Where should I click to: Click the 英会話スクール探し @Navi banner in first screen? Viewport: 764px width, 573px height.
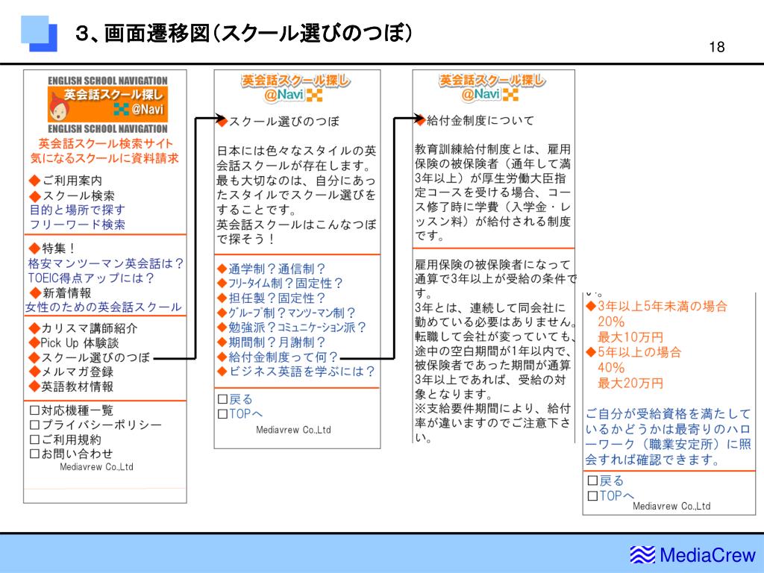pyautogui.click(x=107, y=104)
